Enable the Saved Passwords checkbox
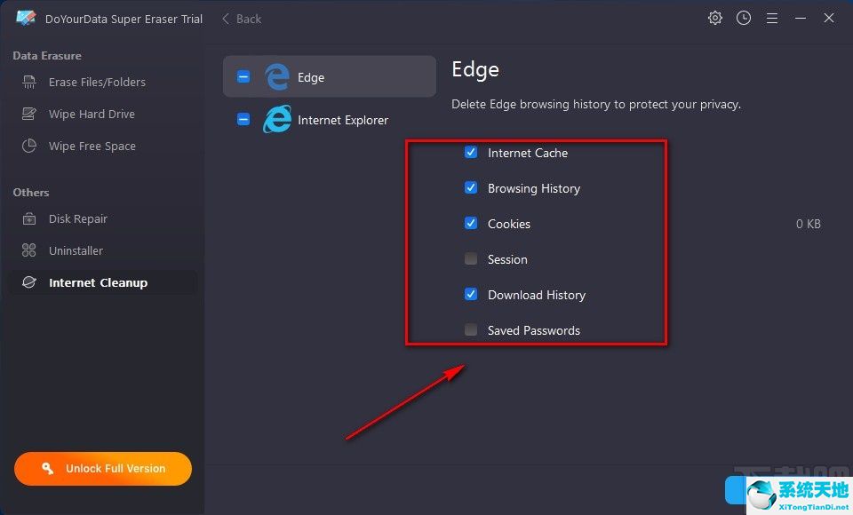This screenshot has width=853, height=515. [471, 329]
